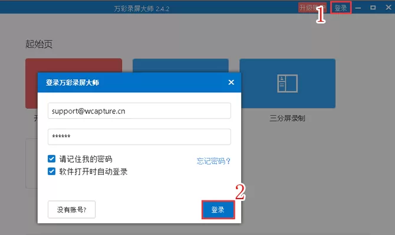
Task: Select the 三分屏录制 layout icon
Action: 288,83
